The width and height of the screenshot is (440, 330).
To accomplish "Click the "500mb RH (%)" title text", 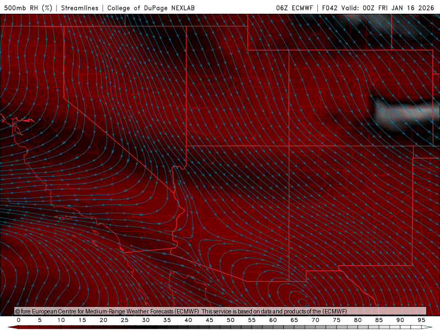I will tap(28, 8).
